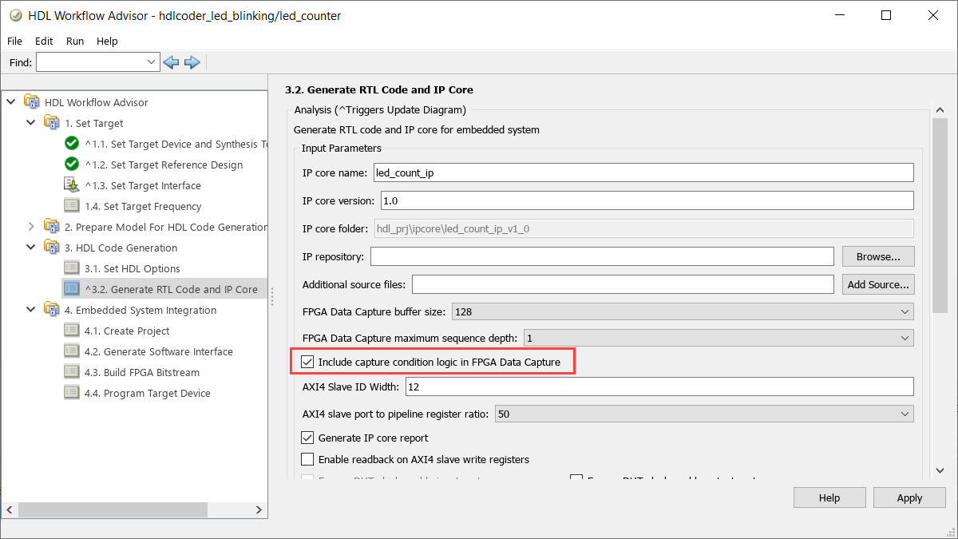
Task: Open the Edit menu
Action: pos(44,41)
